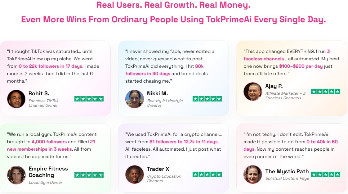Click Ajay P.'s profile avatar
The image size is (348, 194).
[253, 92]
